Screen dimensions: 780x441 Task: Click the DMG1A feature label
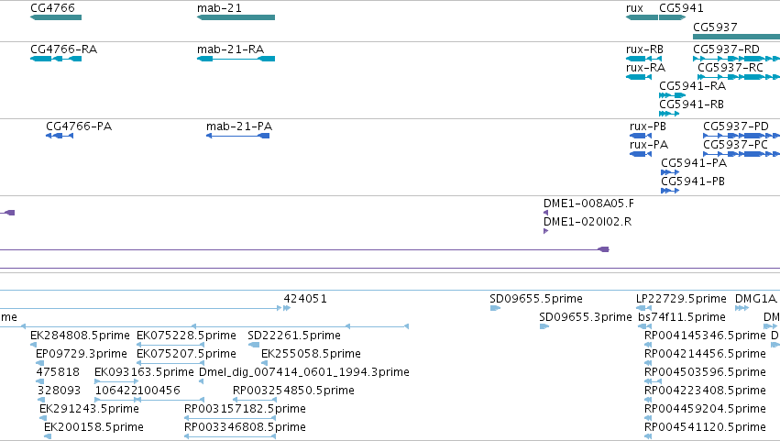click(755, 299)
